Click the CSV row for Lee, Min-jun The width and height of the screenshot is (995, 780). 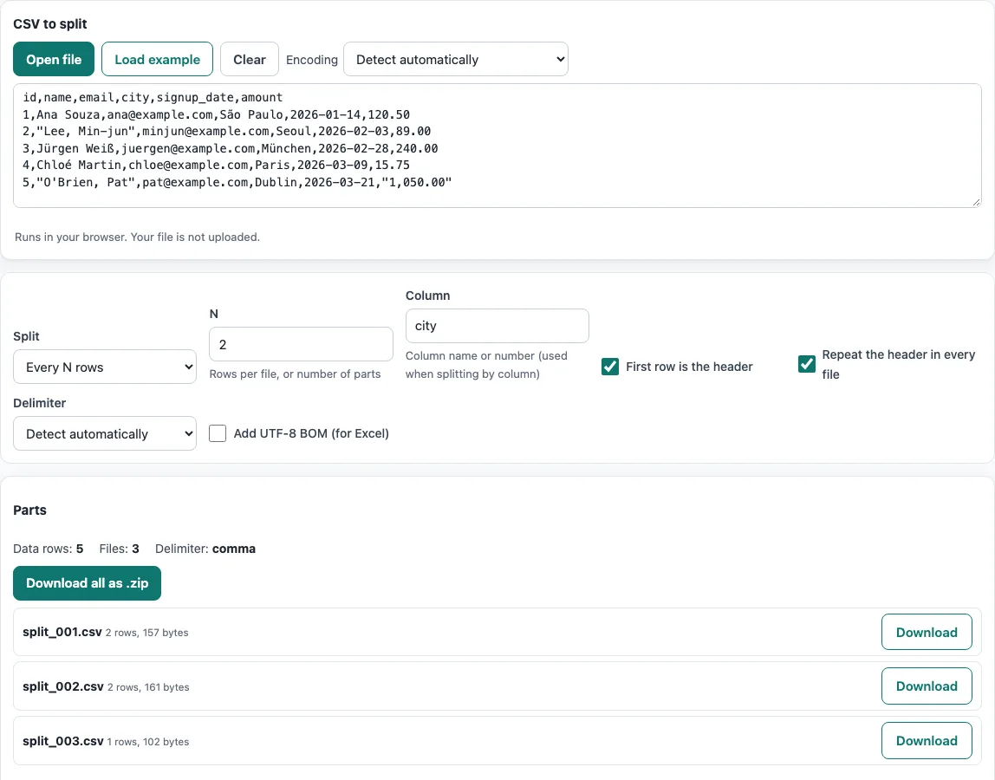point(227,132)
